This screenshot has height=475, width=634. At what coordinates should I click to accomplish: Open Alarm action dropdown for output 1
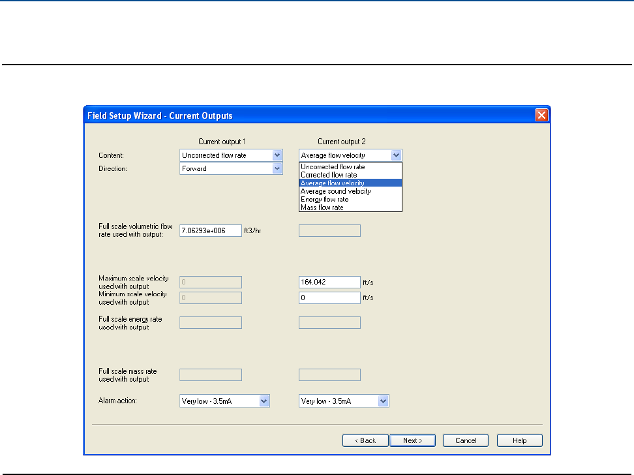tap(264, 401)
